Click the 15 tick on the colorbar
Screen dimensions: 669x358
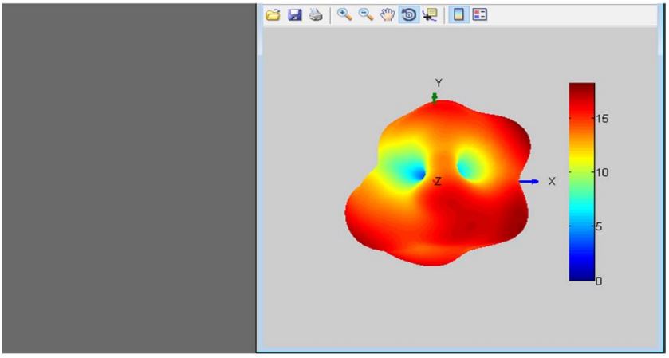click(602, 119)
